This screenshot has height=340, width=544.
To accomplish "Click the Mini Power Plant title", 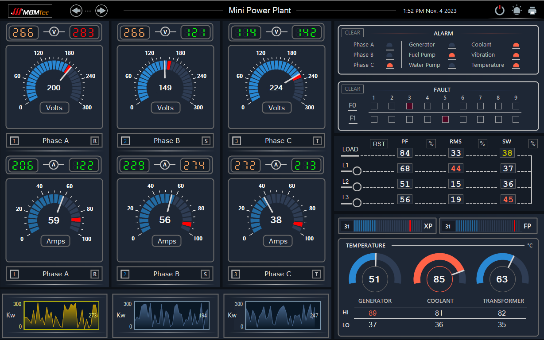I will point(260,10).
